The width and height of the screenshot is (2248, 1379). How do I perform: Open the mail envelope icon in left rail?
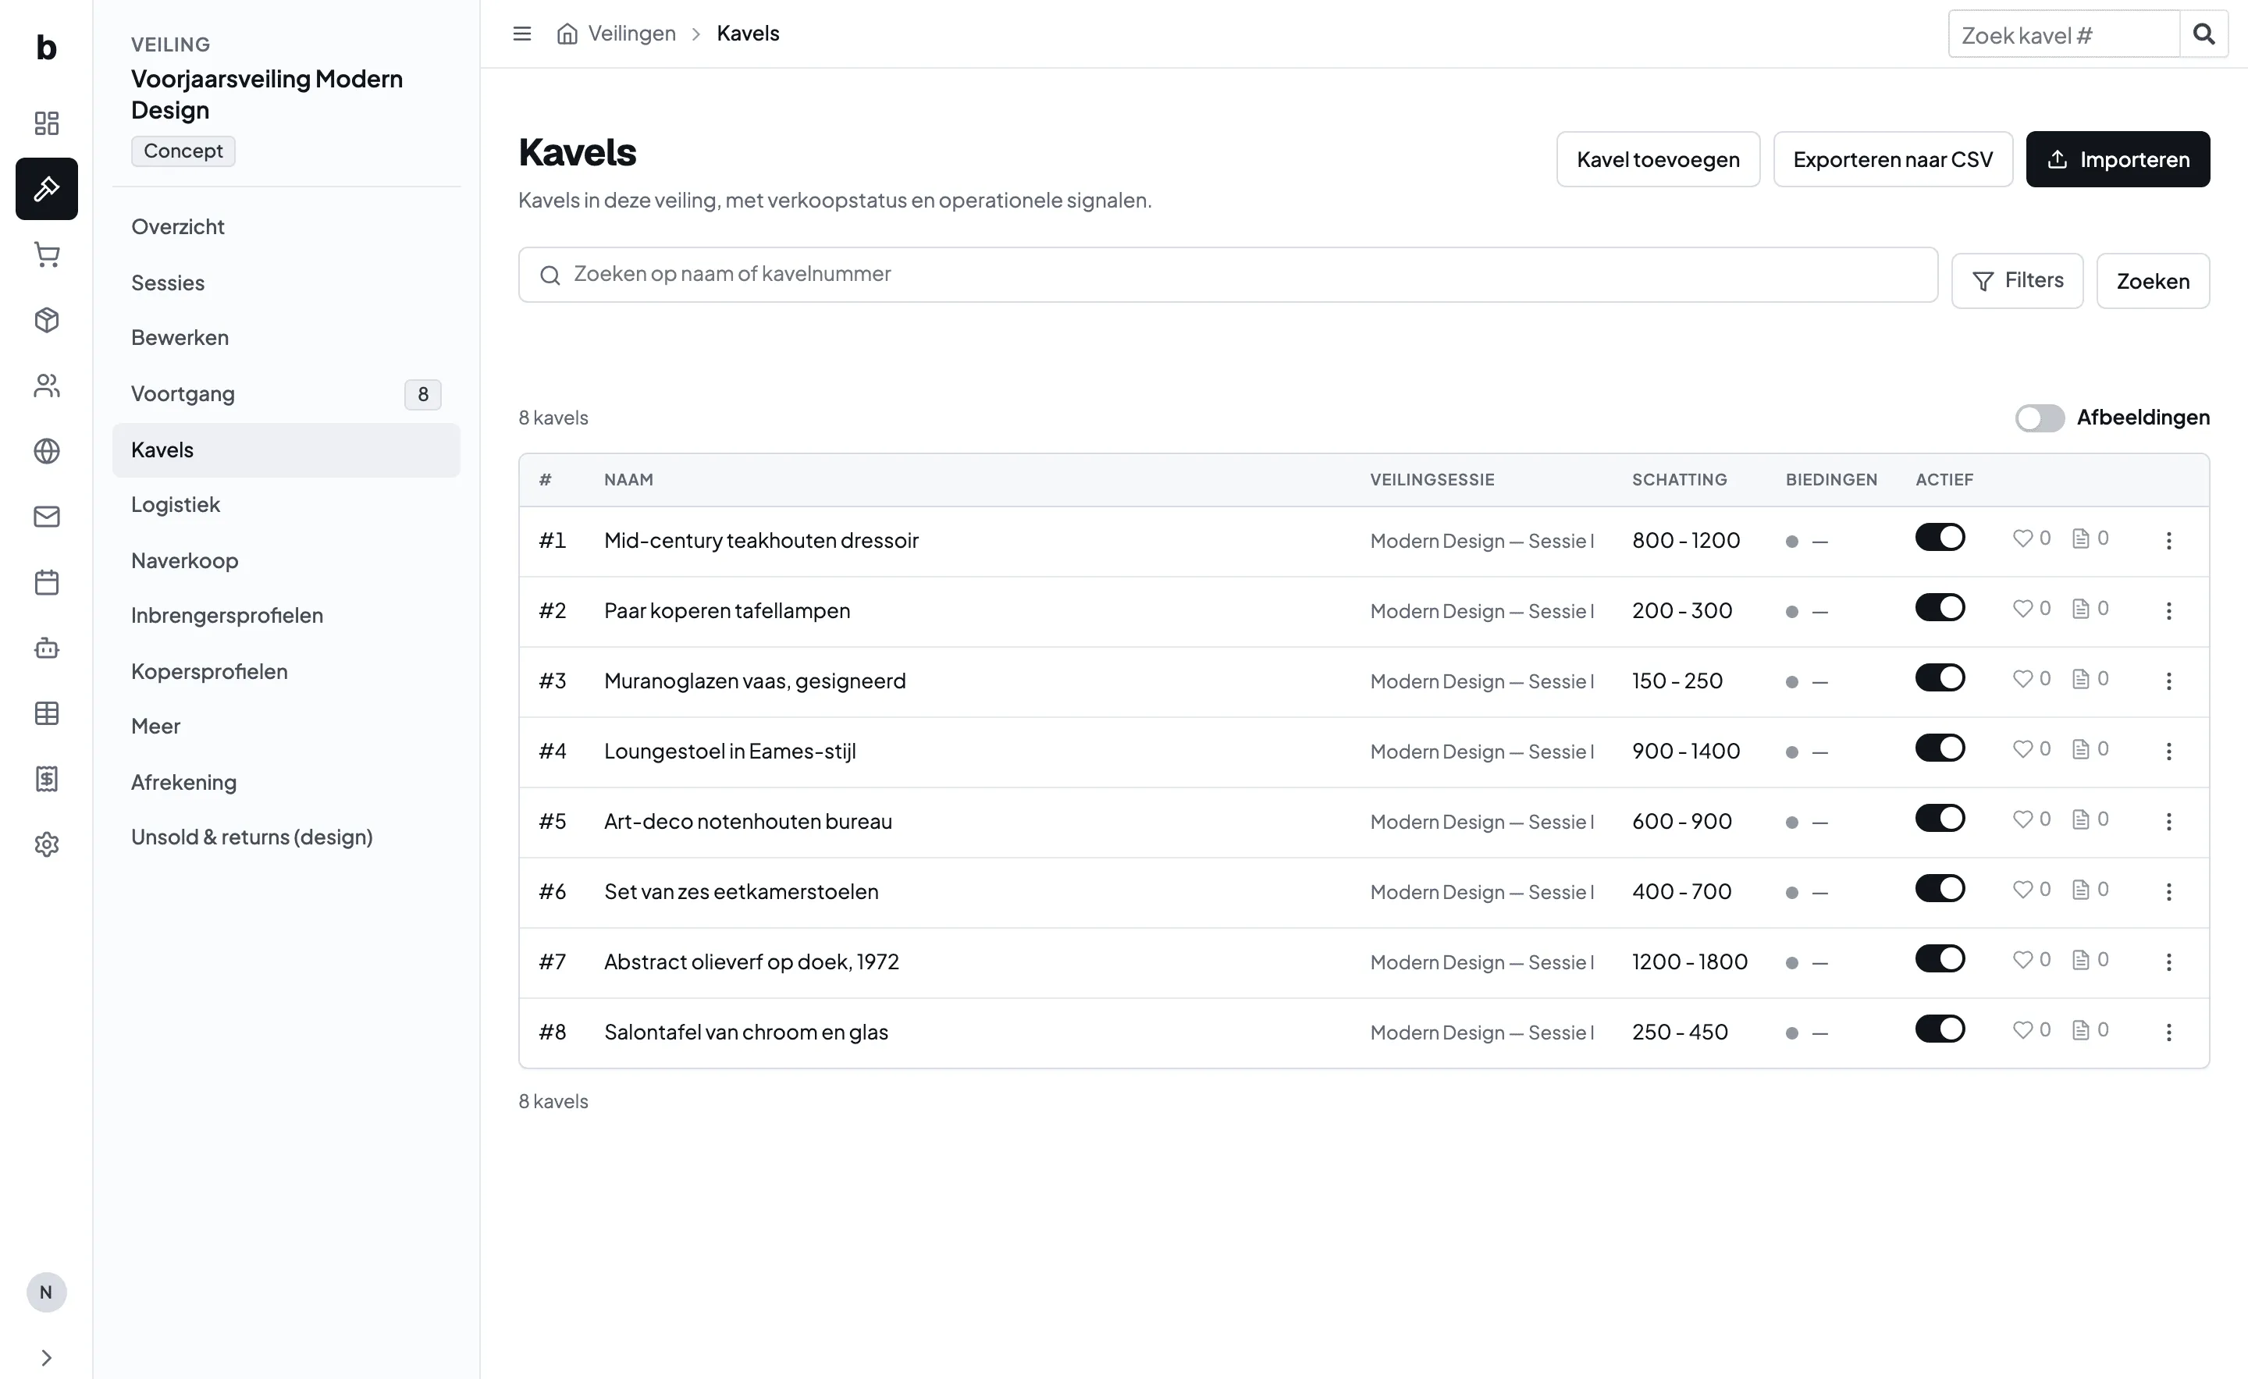click(x=47, y=517)
